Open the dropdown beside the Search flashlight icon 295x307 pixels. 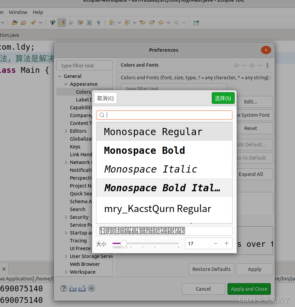coord(41,22)
